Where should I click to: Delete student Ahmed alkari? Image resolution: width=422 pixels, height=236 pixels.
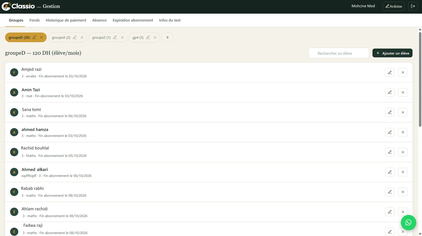click(x=403, y=172)
